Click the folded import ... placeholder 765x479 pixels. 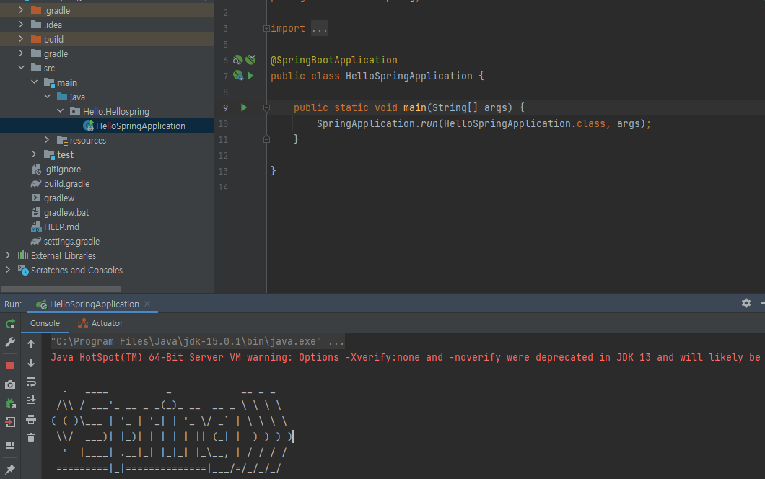[x=320, y=29]
